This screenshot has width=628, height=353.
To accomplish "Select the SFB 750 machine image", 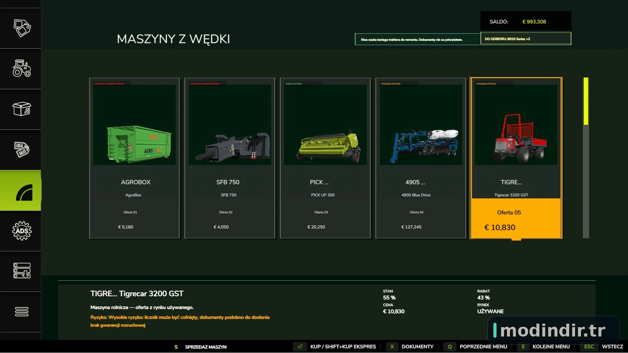I will (230, 125).
